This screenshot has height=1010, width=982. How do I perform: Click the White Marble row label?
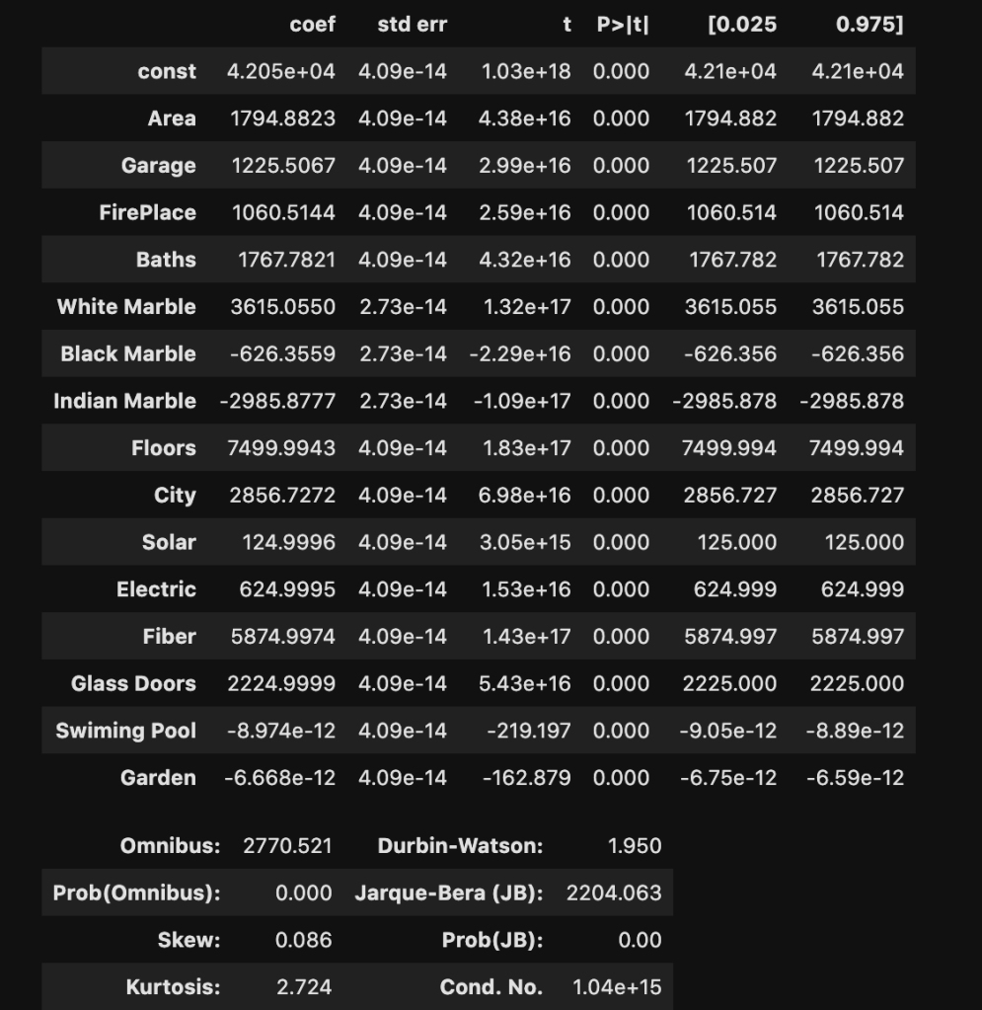pos(126,307)
